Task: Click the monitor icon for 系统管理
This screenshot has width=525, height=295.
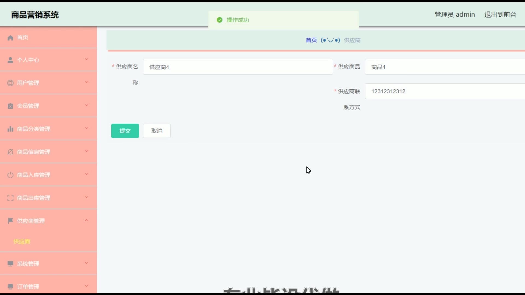Action: pos(10,264)
